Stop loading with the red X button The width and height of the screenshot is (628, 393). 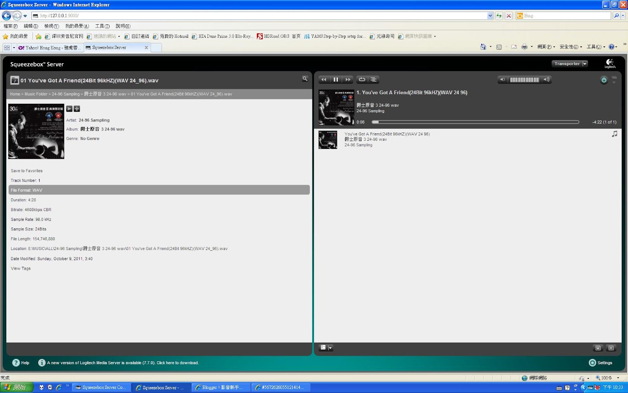tap(509, 16)
